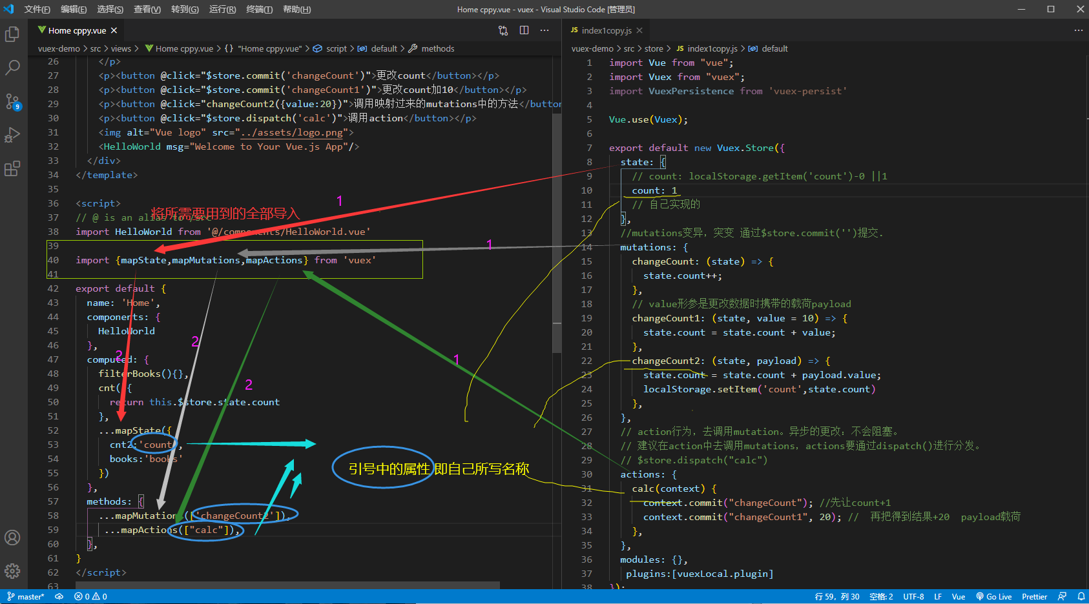This screenshot has width=1089, height=604.
Task: Open the Explorer view in the activity bar
Action: coord(12,34)
